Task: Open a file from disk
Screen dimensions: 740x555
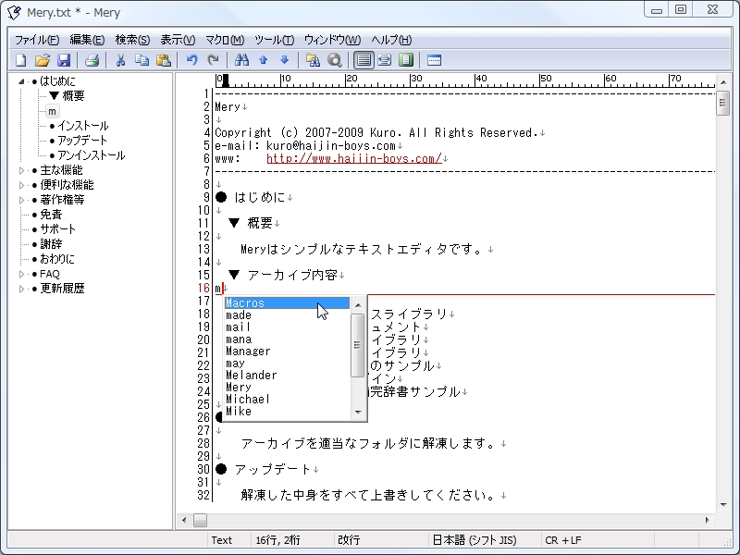Action: (x=43, y=59)
